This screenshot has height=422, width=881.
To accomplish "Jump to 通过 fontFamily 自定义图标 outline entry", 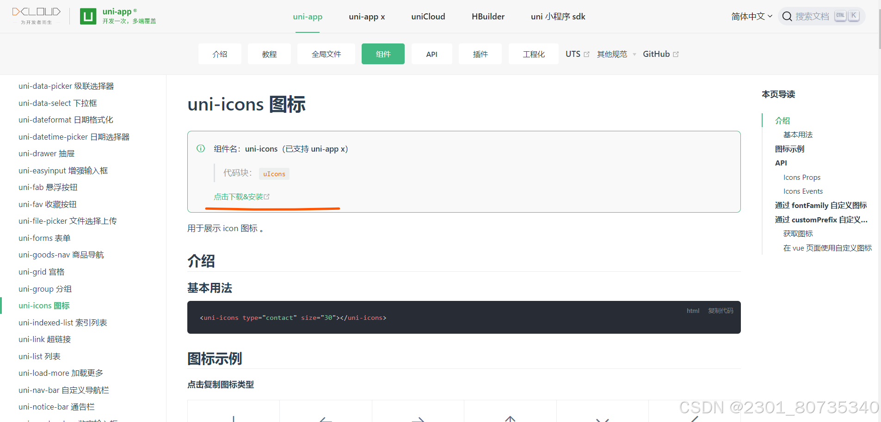I will coord(821,205).
